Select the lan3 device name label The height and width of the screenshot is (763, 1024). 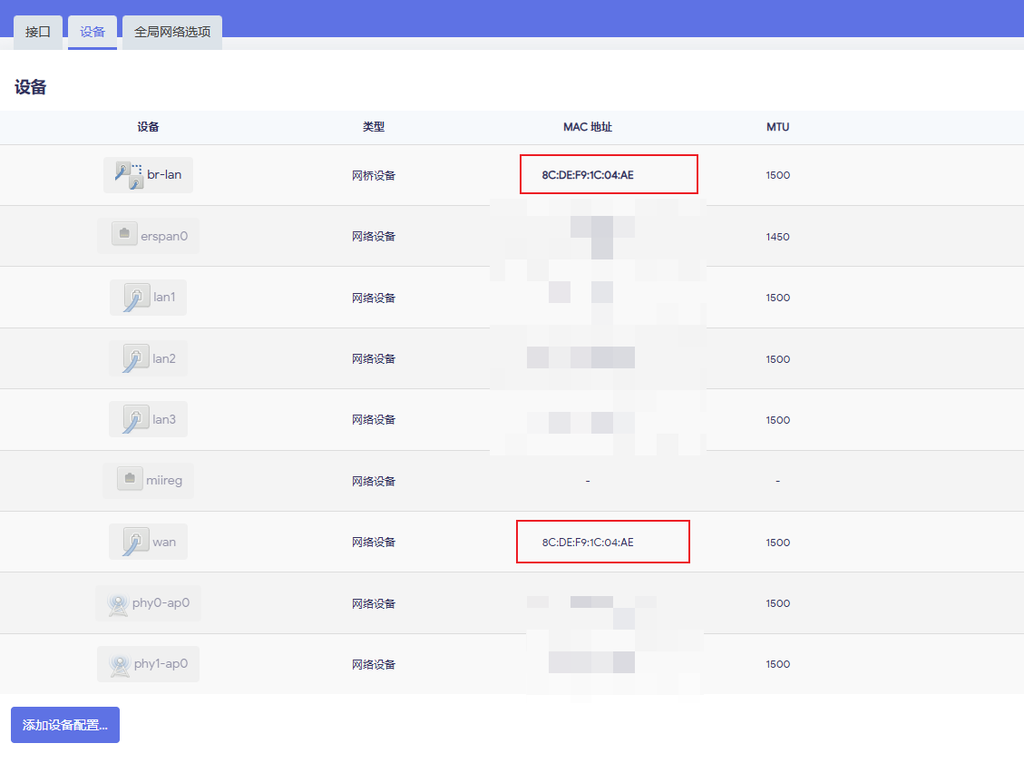pyautogui.click(x=164, y=419)
